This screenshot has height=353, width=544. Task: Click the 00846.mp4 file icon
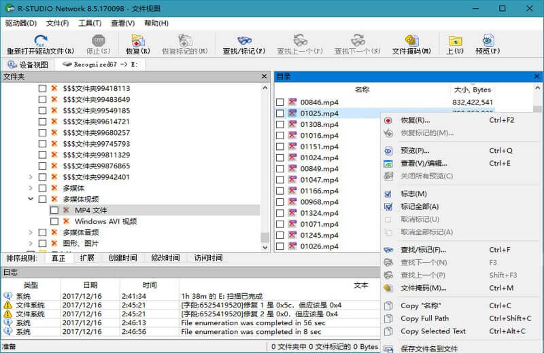pyautogui.click(x=292, y=103)
